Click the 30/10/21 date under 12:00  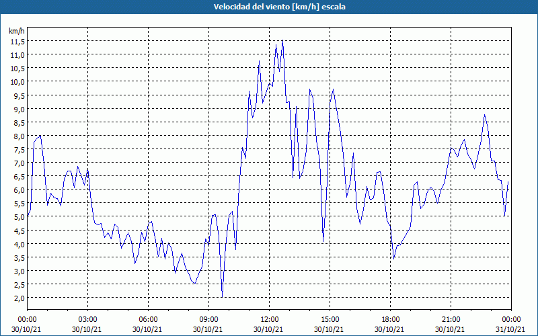(268, 329)
